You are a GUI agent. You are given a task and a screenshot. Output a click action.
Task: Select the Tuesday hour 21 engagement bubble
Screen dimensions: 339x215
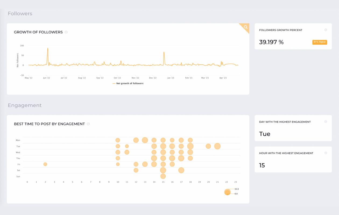tap(217, 146)
